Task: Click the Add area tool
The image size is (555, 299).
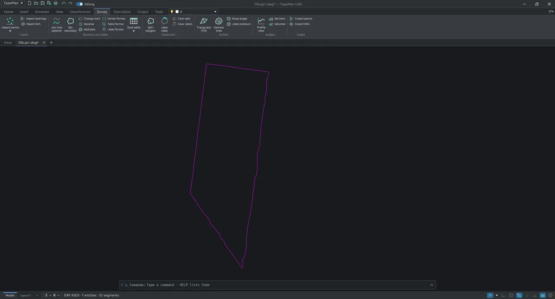Action: [87, 29]
